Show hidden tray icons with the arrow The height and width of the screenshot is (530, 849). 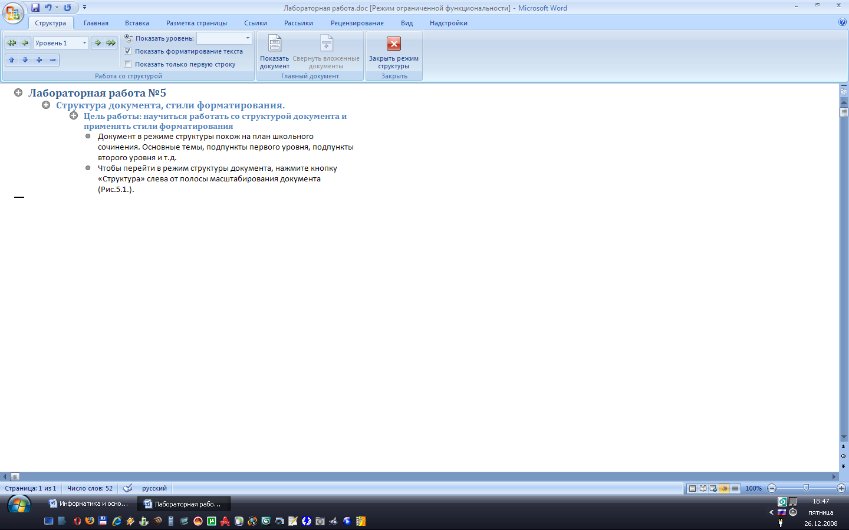(771, 512)
